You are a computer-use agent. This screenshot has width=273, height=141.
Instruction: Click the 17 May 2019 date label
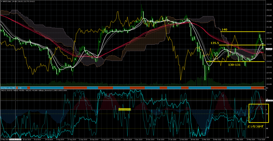5,139
